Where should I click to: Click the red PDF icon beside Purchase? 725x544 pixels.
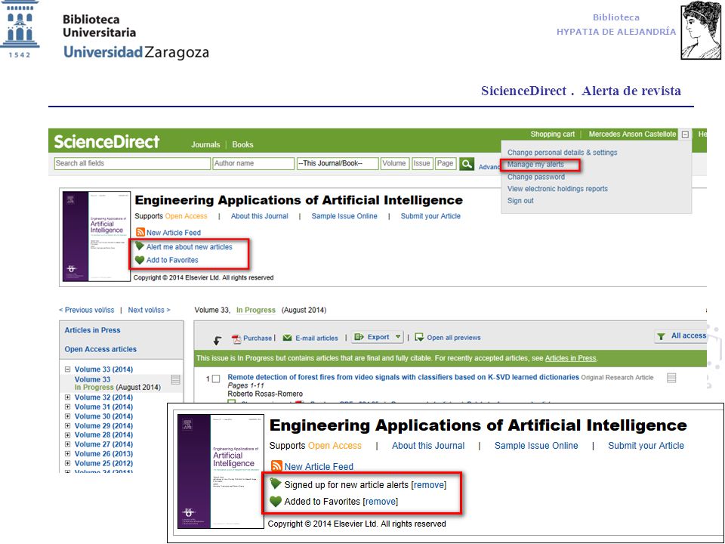point(236,339)
